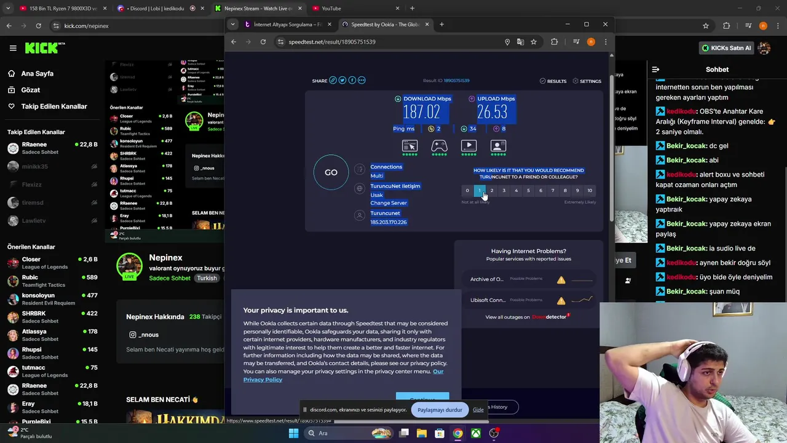Click the video streaming performance icon
The height and width of the screenshot is (443, 787).
point(469,146)
